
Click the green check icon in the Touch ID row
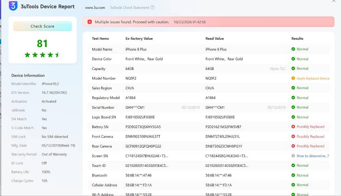tap(293, 165)
